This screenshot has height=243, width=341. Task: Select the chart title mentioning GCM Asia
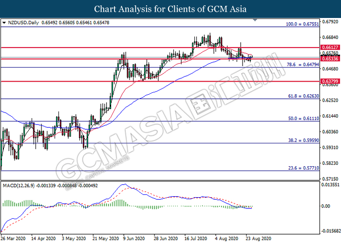pyautogui.click(x=170, y=9)
